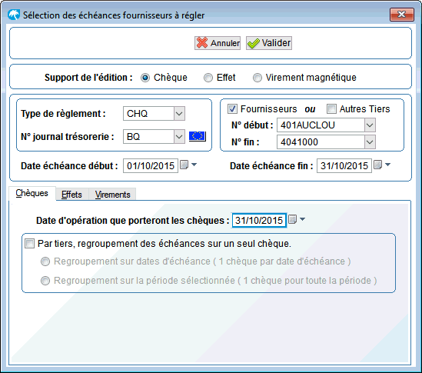Expand arrow beside Date échéance fin calendar

pyautogui.click(x=388, y=165)
